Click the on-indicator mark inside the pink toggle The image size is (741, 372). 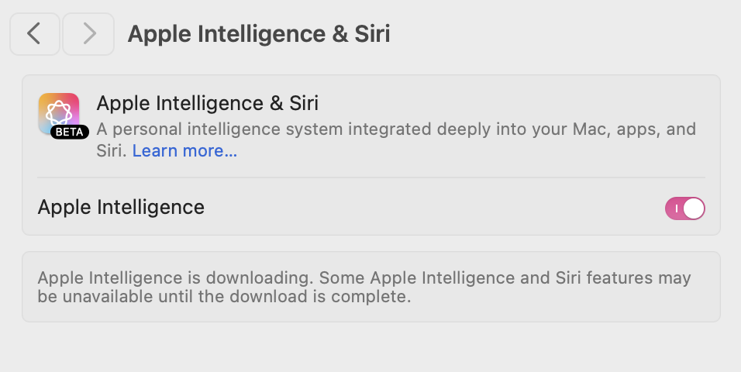(x=676, y=208)
